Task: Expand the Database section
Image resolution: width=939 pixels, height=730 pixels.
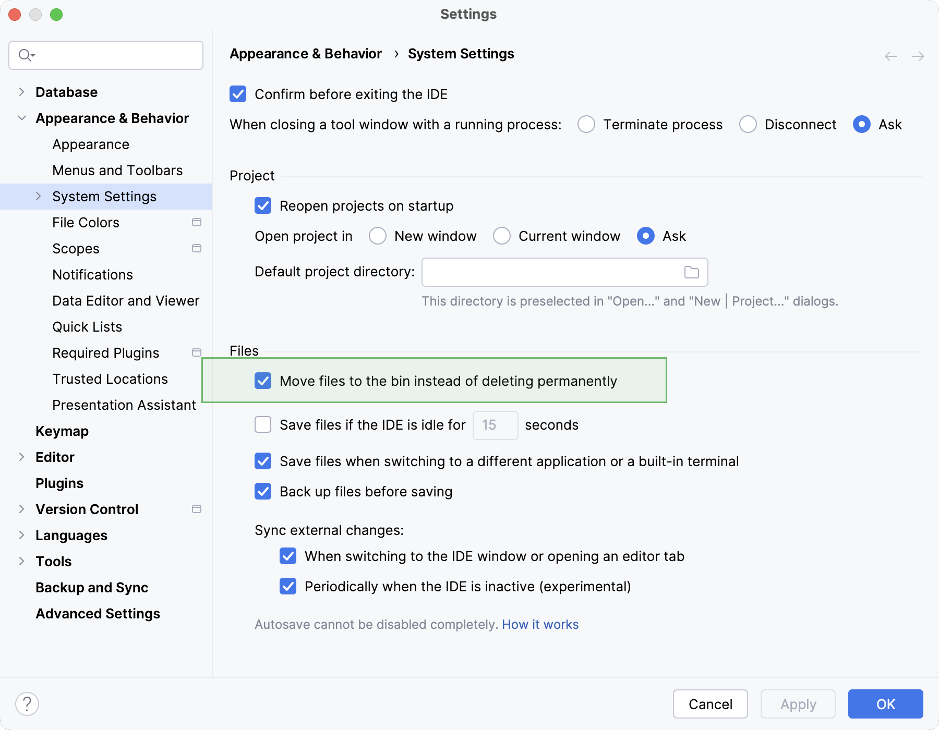Action: click(22, 92)
